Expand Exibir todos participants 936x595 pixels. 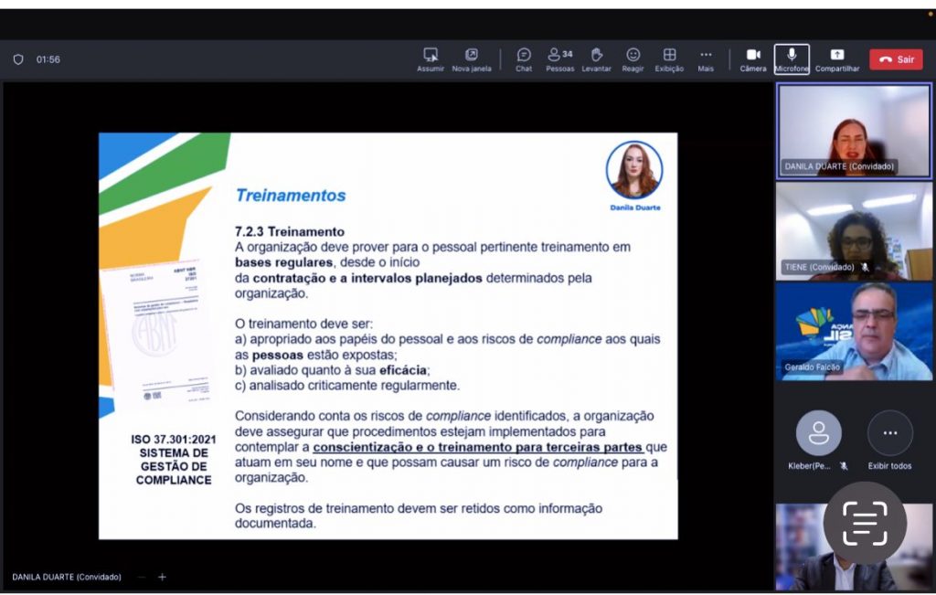pos(889,434)
